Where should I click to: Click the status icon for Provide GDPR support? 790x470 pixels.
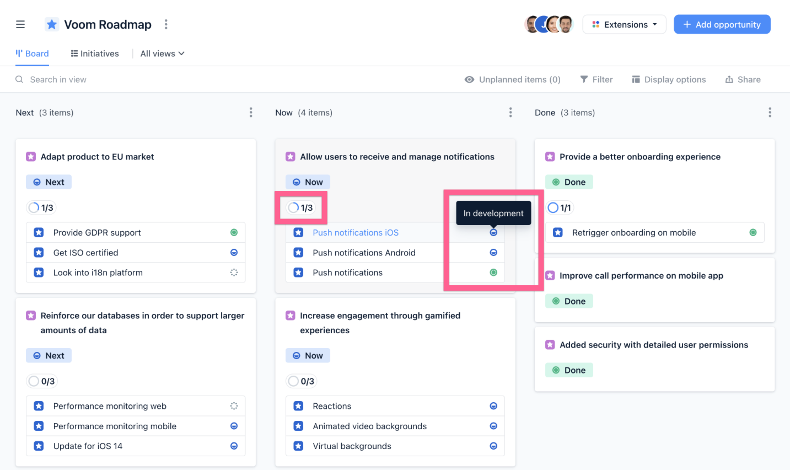(x=234, y=233)
